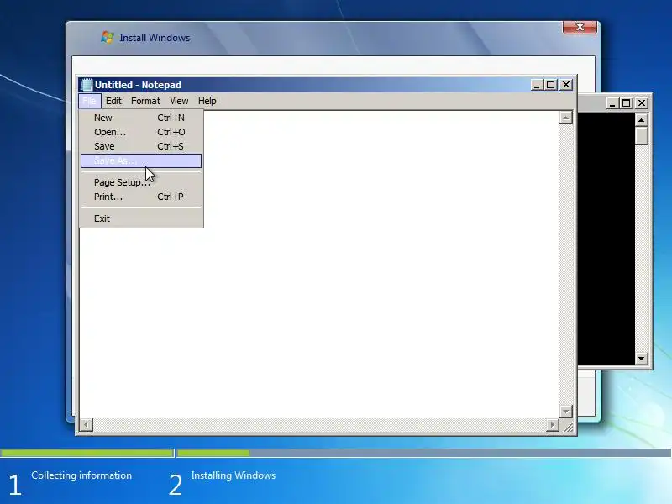This screenshot has width=672, height=504.
Task: Maximize the black console window
Action: pyautogui.click(x=627, y=102)
